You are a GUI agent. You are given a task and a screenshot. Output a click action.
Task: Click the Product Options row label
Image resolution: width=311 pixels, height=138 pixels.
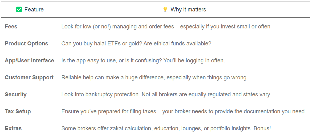(27, 44)
